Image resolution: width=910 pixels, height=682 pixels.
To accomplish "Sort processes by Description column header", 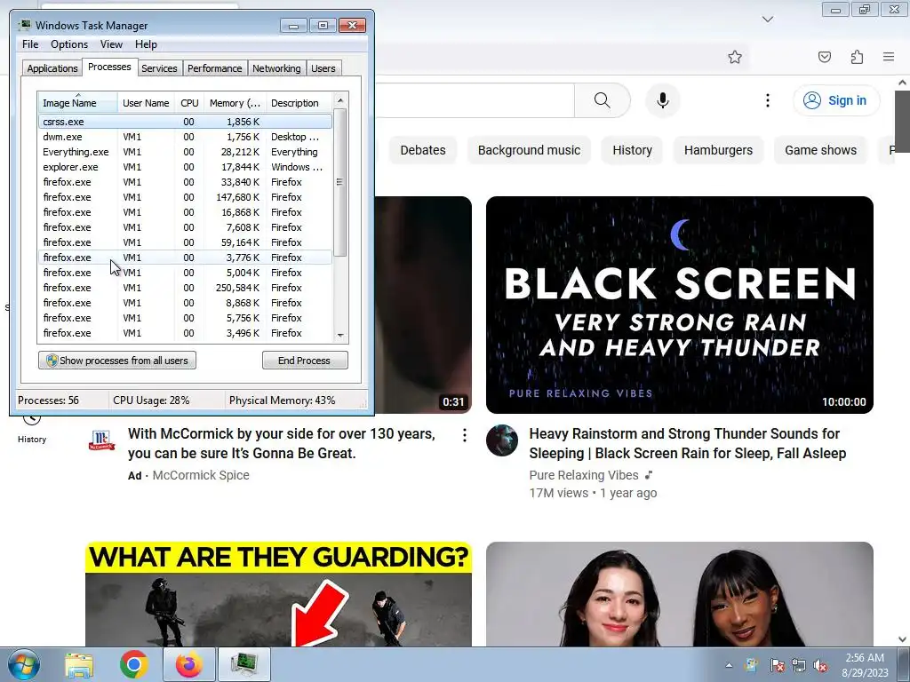I will 299,103.
